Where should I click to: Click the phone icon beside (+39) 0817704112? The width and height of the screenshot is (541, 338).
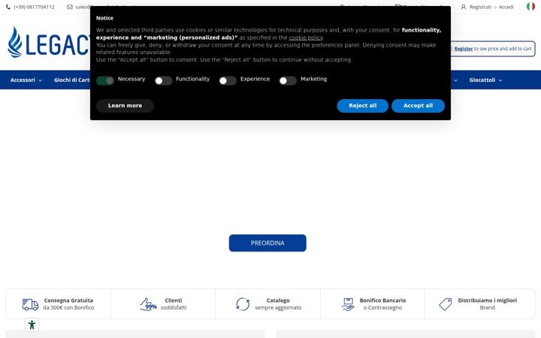[8, 7]
